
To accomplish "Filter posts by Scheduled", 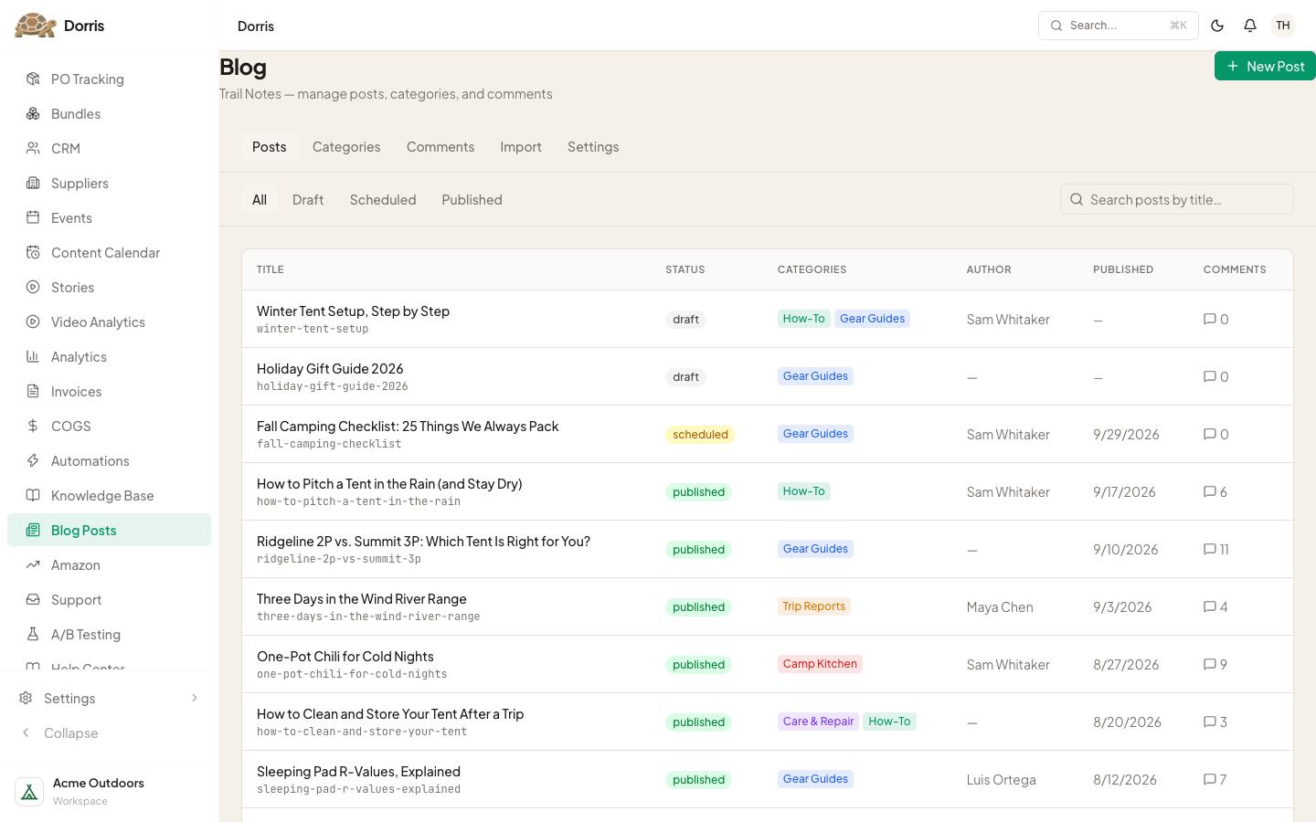I will (383, 199).
